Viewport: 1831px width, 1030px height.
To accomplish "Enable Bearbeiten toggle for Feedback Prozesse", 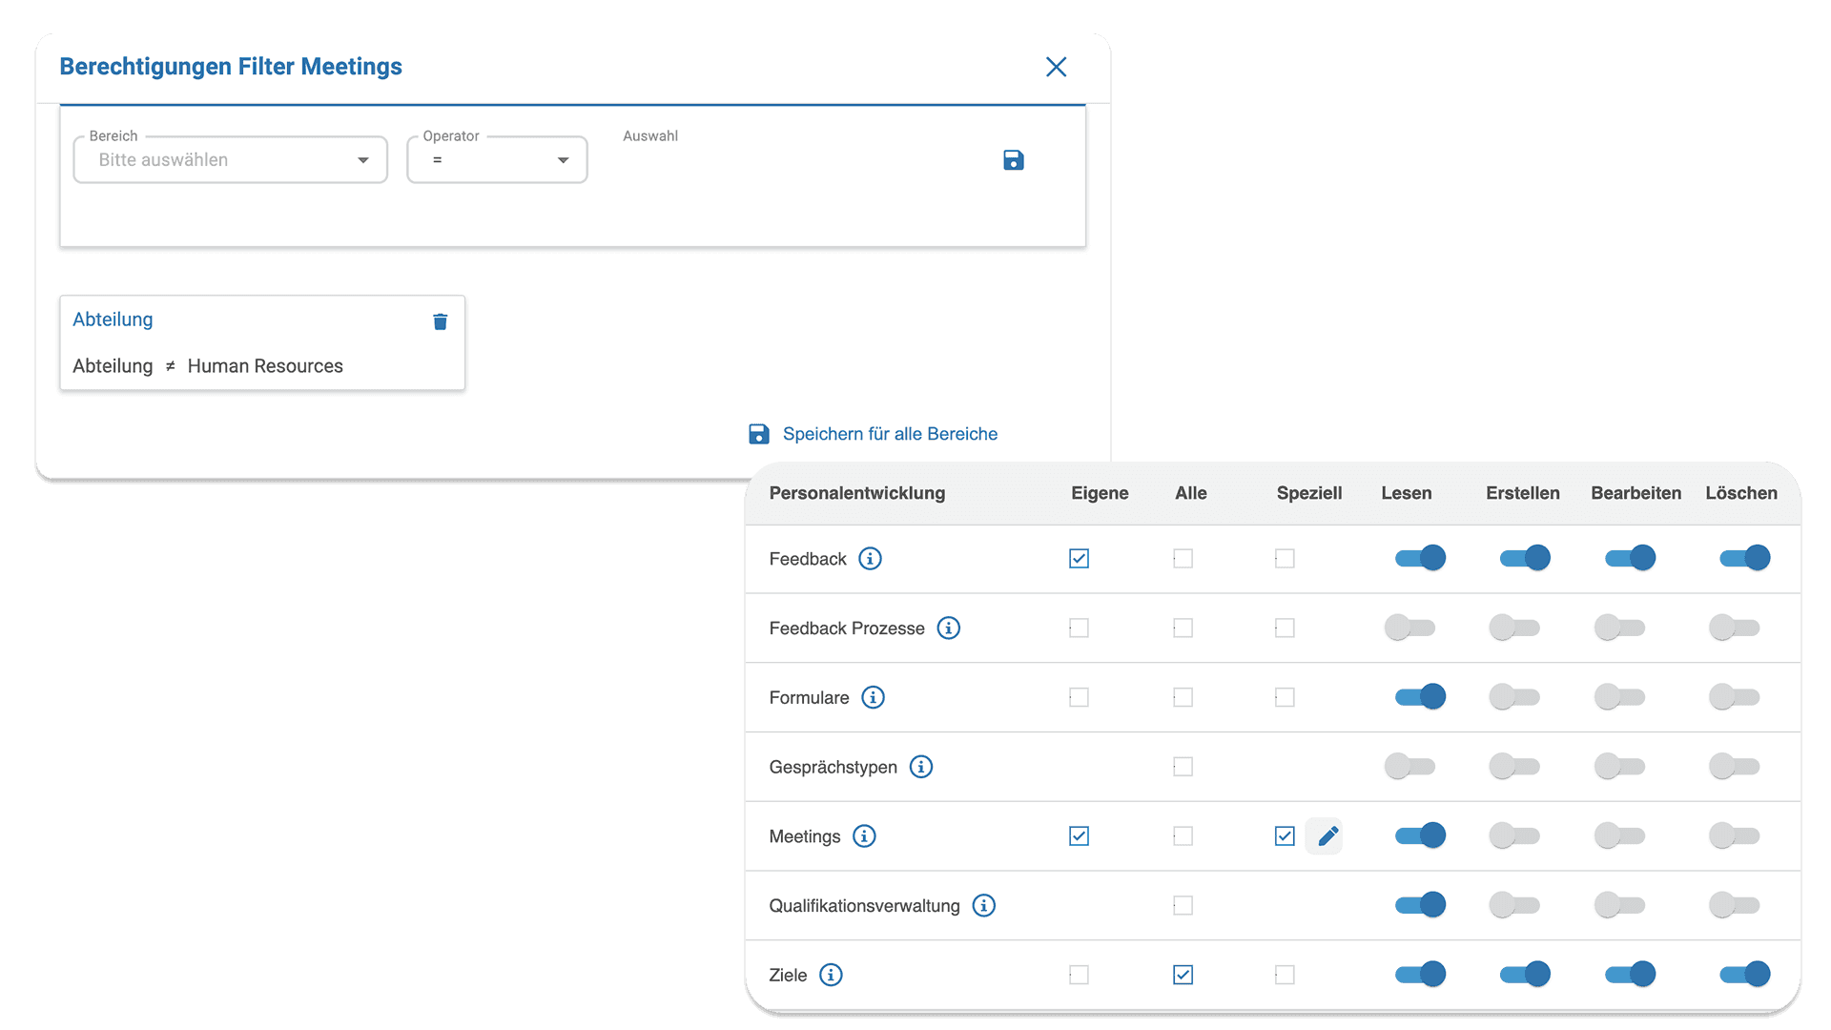I will point(1620,628).
